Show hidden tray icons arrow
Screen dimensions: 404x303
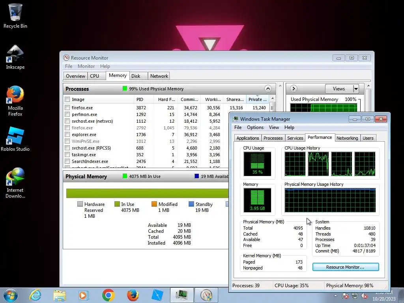tap(335, 296)
